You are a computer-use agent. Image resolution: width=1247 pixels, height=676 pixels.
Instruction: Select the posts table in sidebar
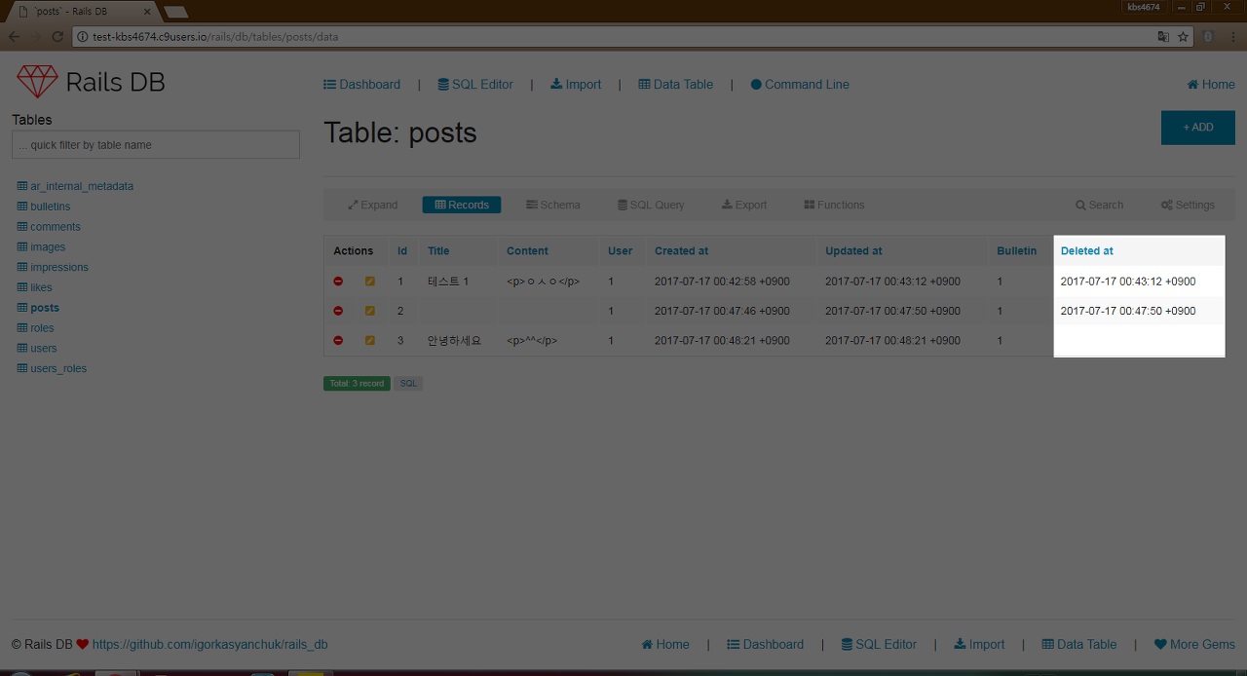38,308
